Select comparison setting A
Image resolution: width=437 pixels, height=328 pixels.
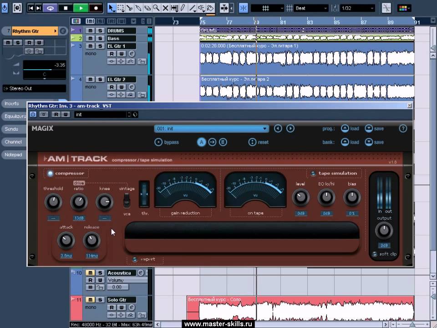(x=202, y=142)
